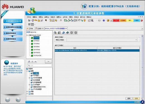Click the >> button in the left panel
The width and height of the screenshot is (145, 104).
pyautogui.click(x=48, y=62)
